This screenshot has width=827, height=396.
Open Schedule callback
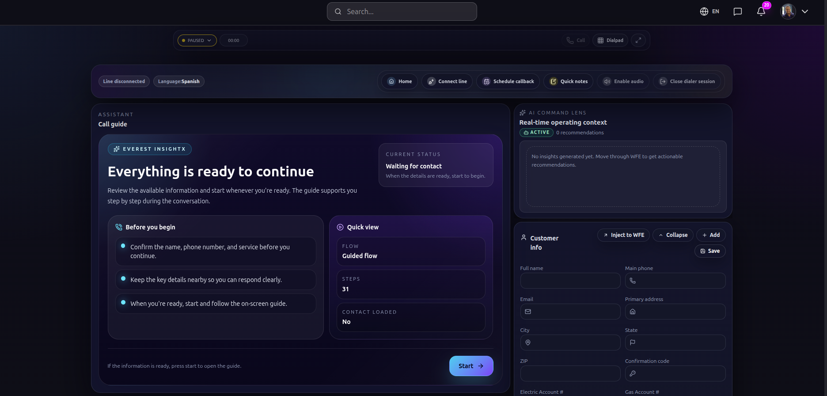pyautogui.click(x=508, y=81)
